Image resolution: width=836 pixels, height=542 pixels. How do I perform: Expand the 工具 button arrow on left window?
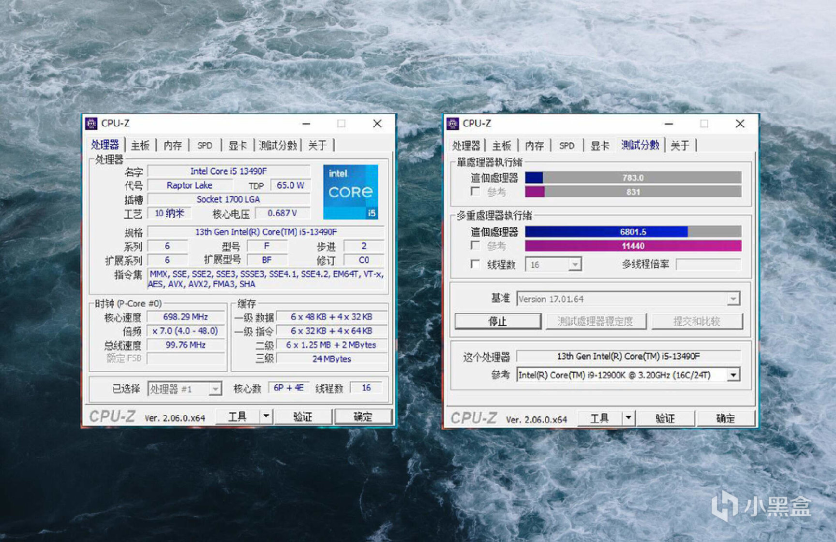tap(265, 416)
